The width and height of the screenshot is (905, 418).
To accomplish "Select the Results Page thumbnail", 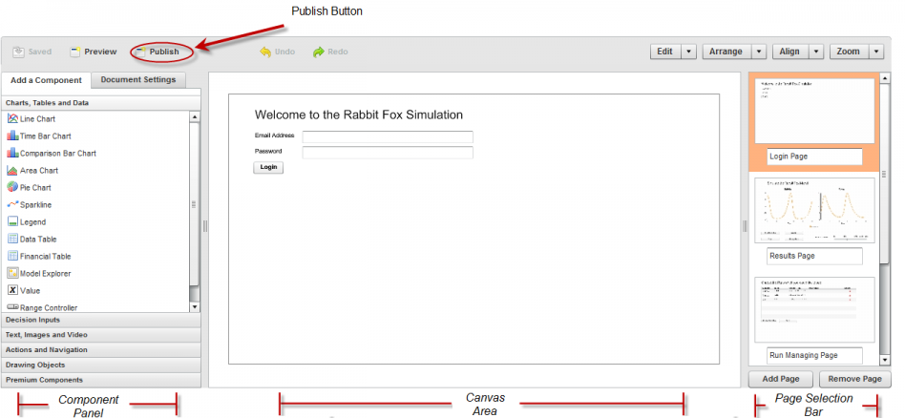I will [814, 210].
